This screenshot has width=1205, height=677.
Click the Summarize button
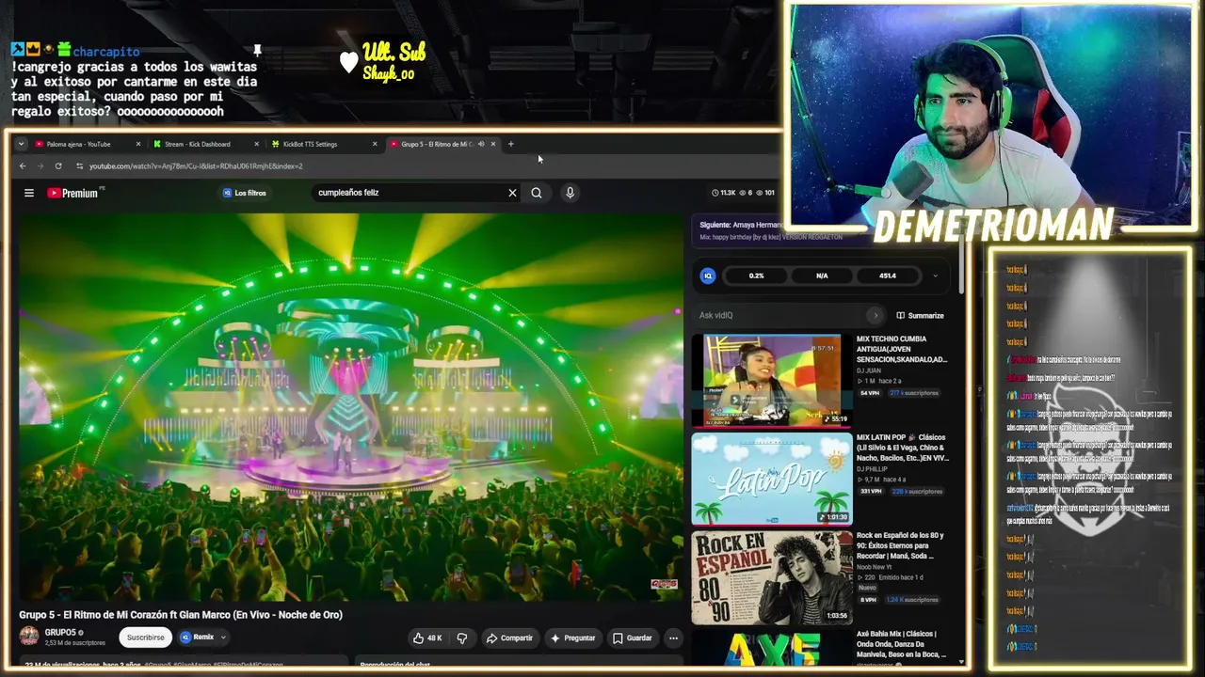[x=920, y=315]
